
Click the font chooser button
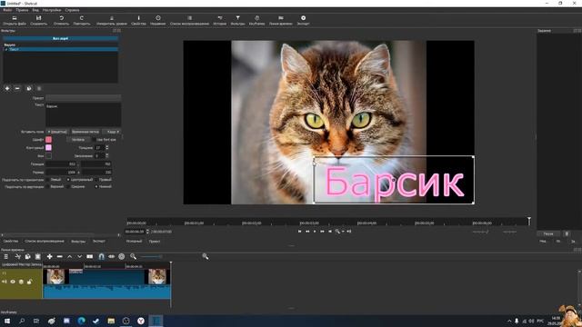click(78, 140)
